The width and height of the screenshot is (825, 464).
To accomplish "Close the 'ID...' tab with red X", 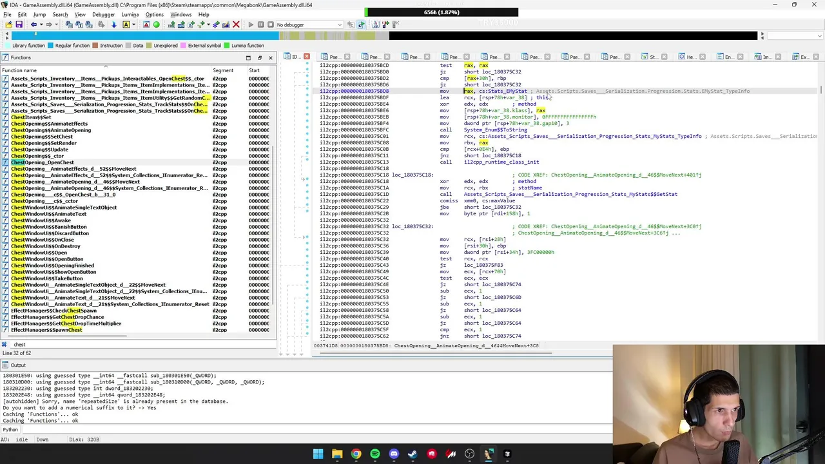I will 306,57.
